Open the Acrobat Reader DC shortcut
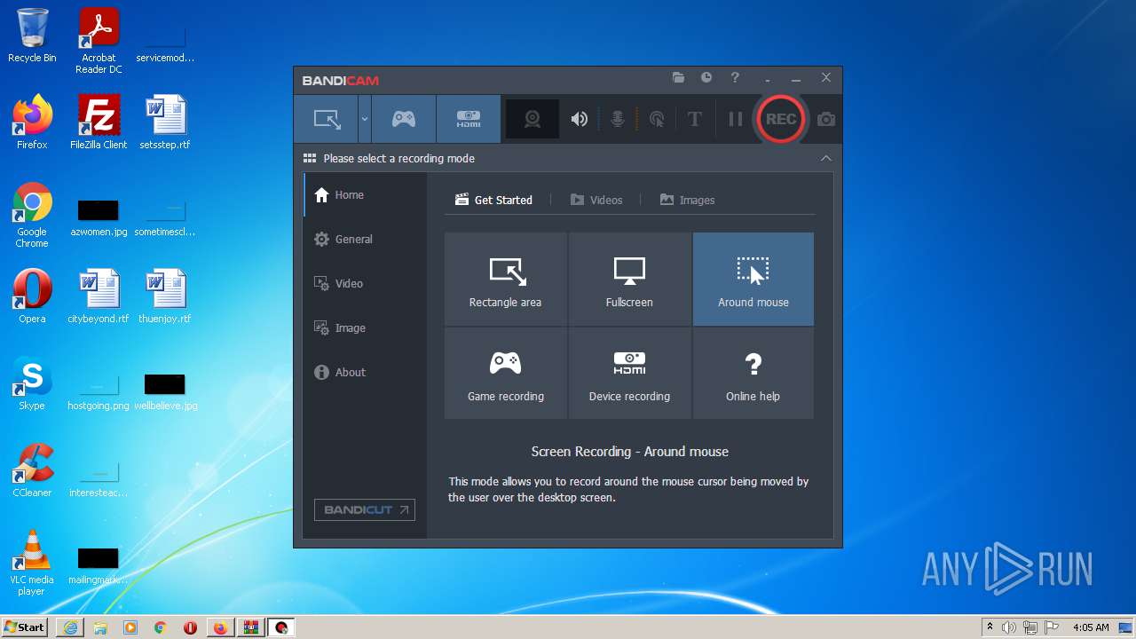This screenshot has height=639, width=1136. pos(99,41)
